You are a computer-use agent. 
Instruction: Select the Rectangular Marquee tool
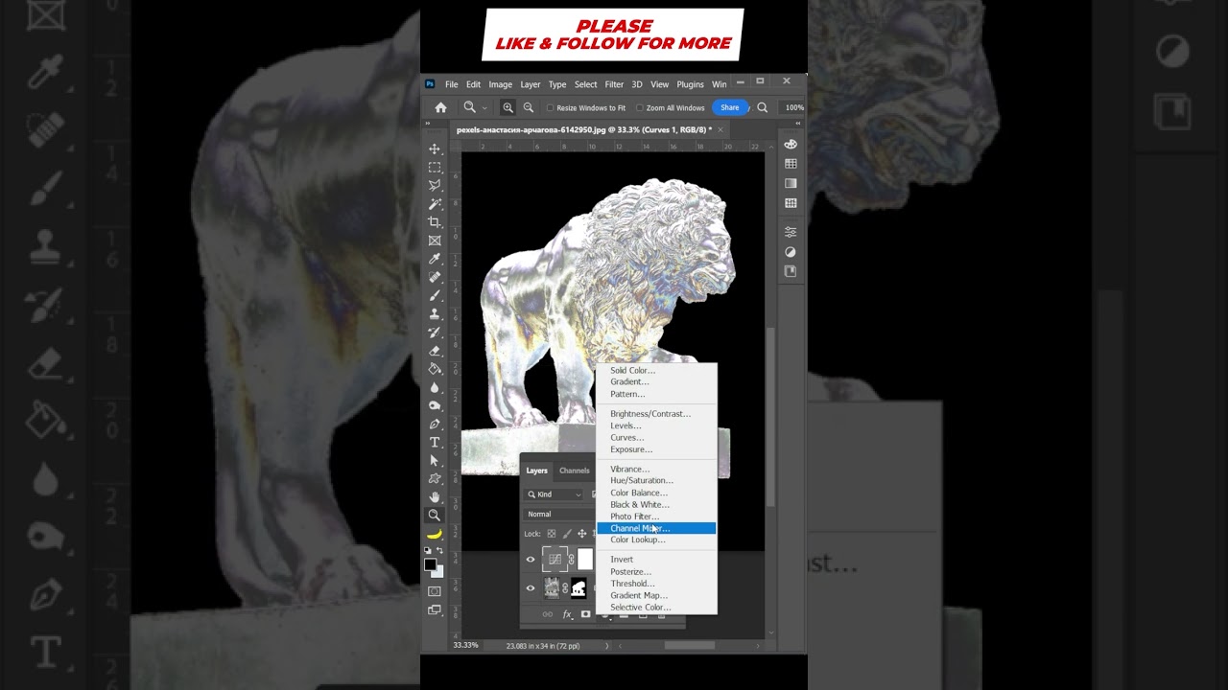pyautogui.click(x=435, y=167)
